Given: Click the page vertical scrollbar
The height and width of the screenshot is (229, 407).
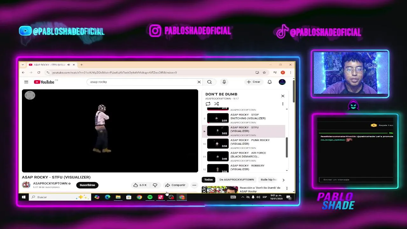Looking at the screenshot, I should pyautogui.click(x=293, y=91).
